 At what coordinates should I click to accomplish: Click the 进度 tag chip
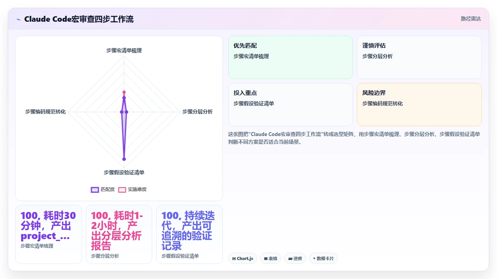pyautogui.click(x=295, y=258)
